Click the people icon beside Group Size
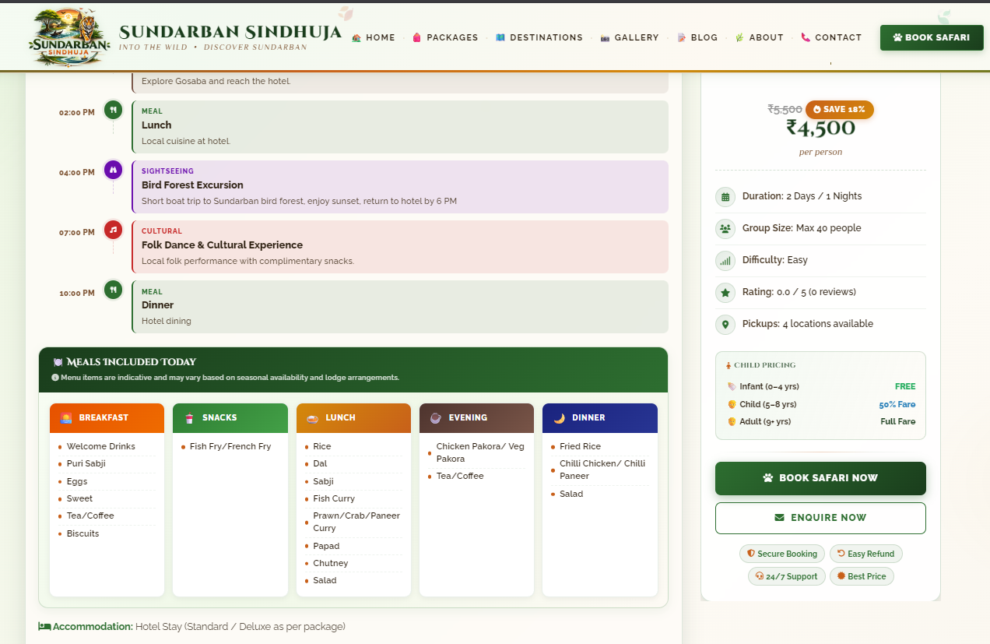This screenshot has width=990, height=644. pyautogui.click(x=725, y=229)
